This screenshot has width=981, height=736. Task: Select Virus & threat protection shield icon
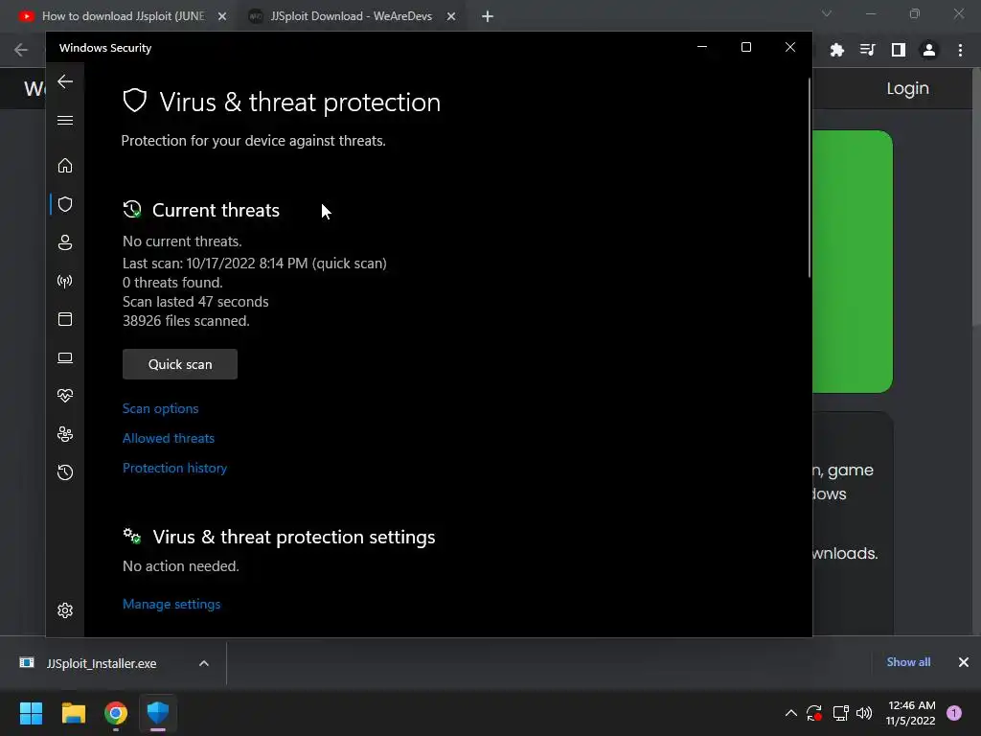pos(65,204)
